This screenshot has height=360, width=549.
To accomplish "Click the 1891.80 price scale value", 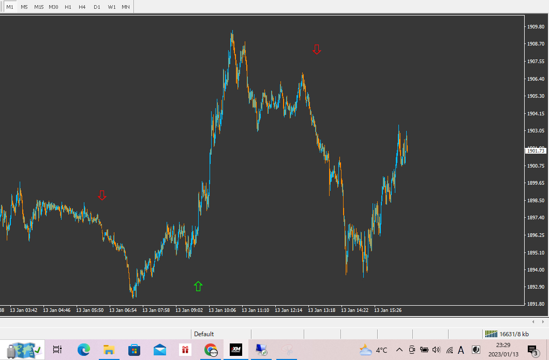I will point(536,304).
